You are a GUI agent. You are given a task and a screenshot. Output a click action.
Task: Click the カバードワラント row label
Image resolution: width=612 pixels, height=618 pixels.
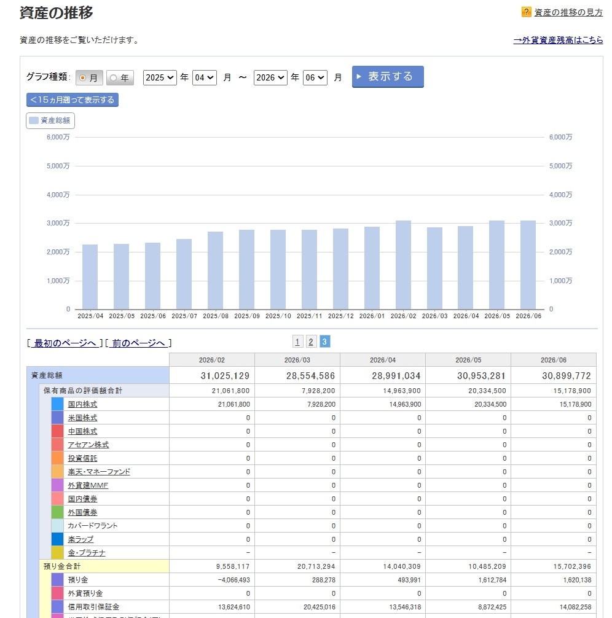coord(93,525)
